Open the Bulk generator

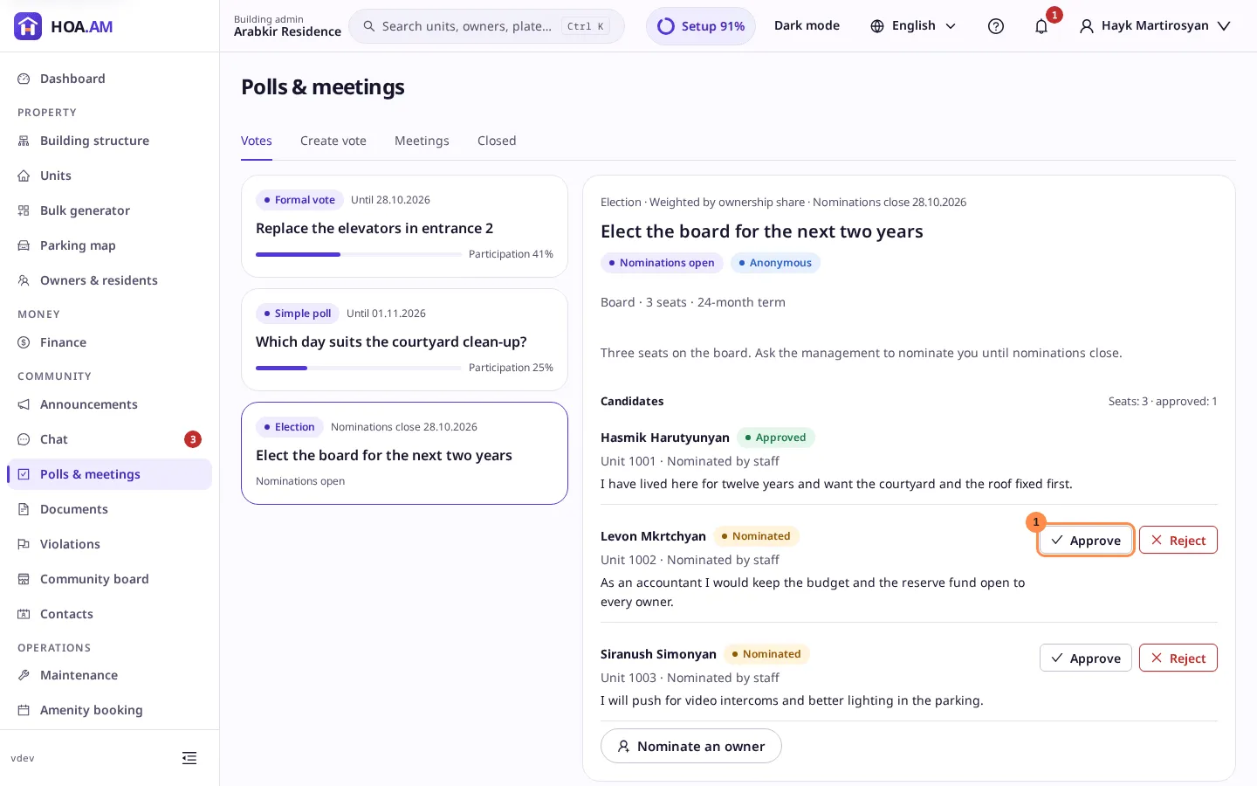[109, 210]
